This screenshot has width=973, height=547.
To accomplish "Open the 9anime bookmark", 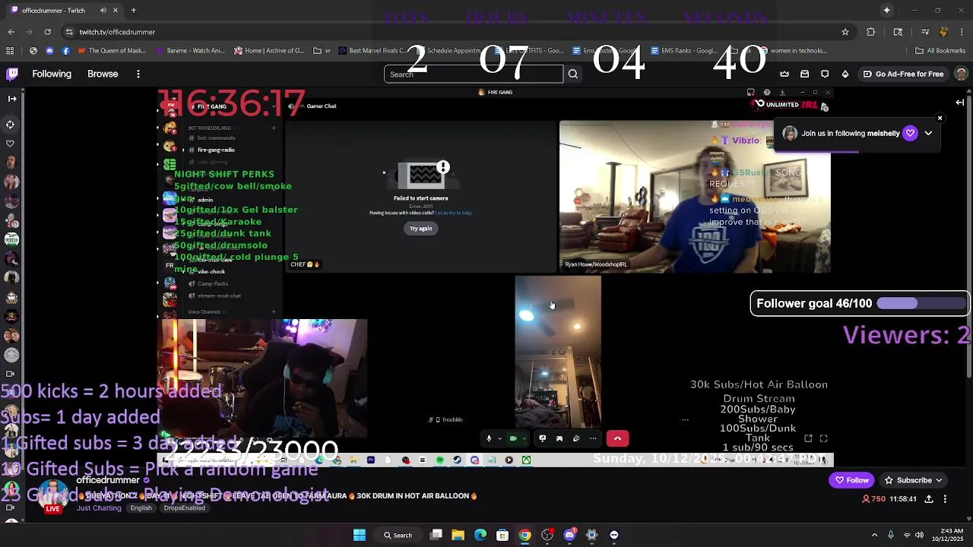I will [x=191, y=51].
